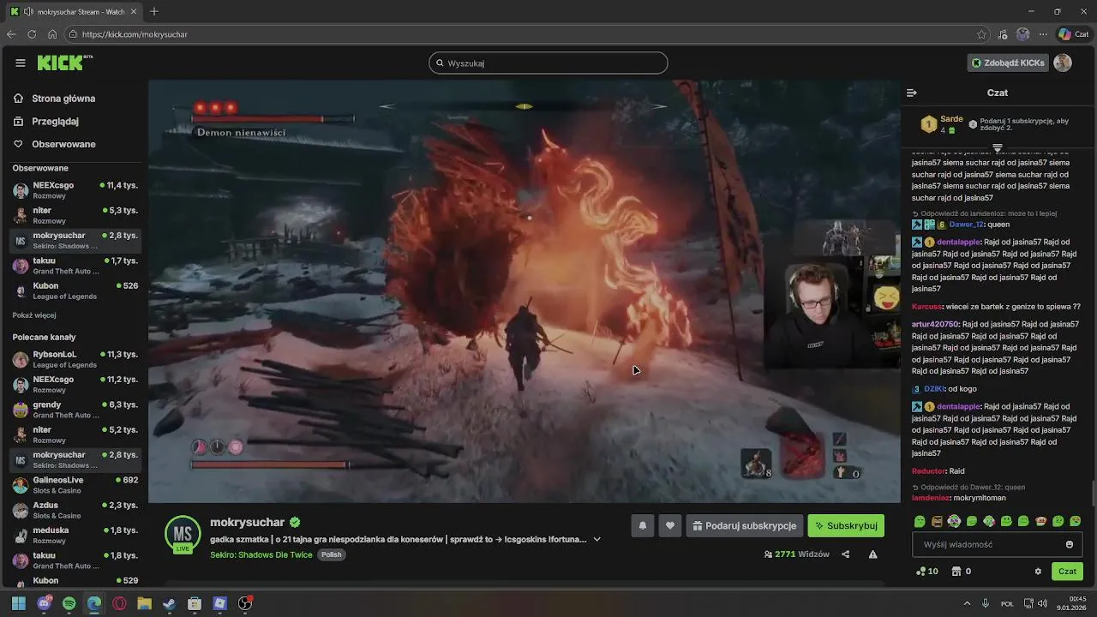
Task: Insert the brown angry face emote
Action: [x=937, y=521]
